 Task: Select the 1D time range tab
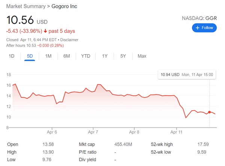(x=12, y=56)
